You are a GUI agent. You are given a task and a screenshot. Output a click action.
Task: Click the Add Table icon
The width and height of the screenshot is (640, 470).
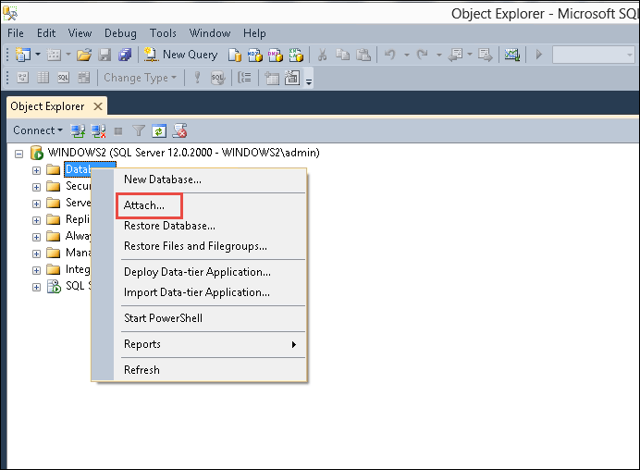click(271, 78)
